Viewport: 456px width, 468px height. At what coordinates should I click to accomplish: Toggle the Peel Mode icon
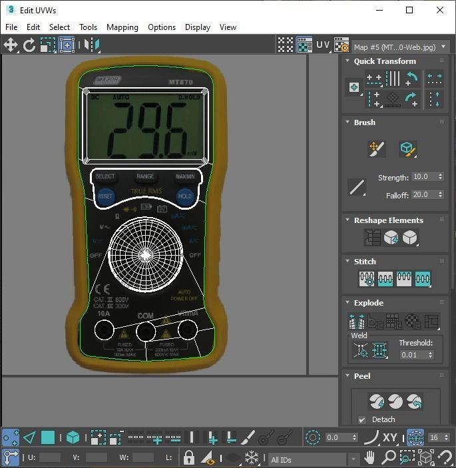(x=395, y=401)
